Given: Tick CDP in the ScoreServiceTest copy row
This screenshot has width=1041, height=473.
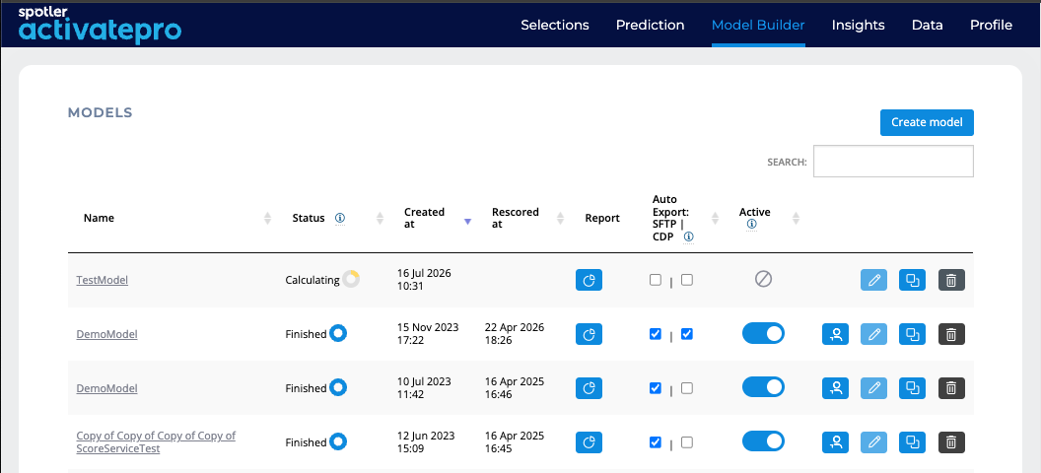Looking at the screenshot, I should (x=687, y=441).
